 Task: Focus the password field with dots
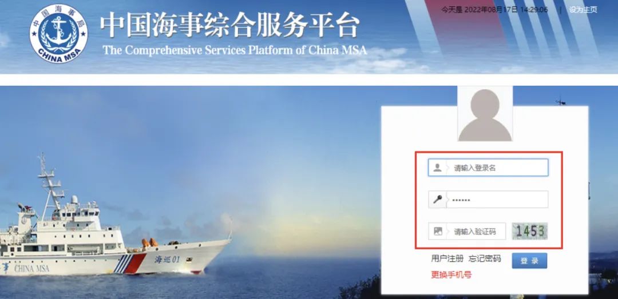(x=488, y=200)
